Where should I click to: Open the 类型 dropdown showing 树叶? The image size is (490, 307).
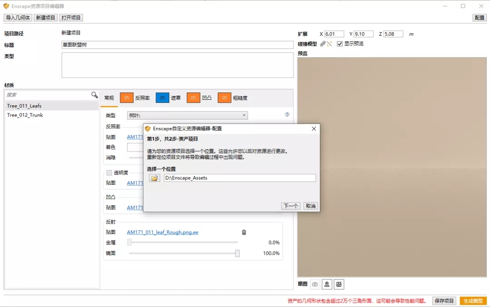pos(187,115)
